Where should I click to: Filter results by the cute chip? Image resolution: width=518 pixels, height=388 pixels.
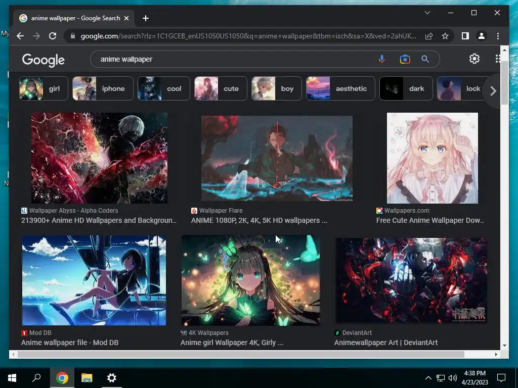pos(221,88)
